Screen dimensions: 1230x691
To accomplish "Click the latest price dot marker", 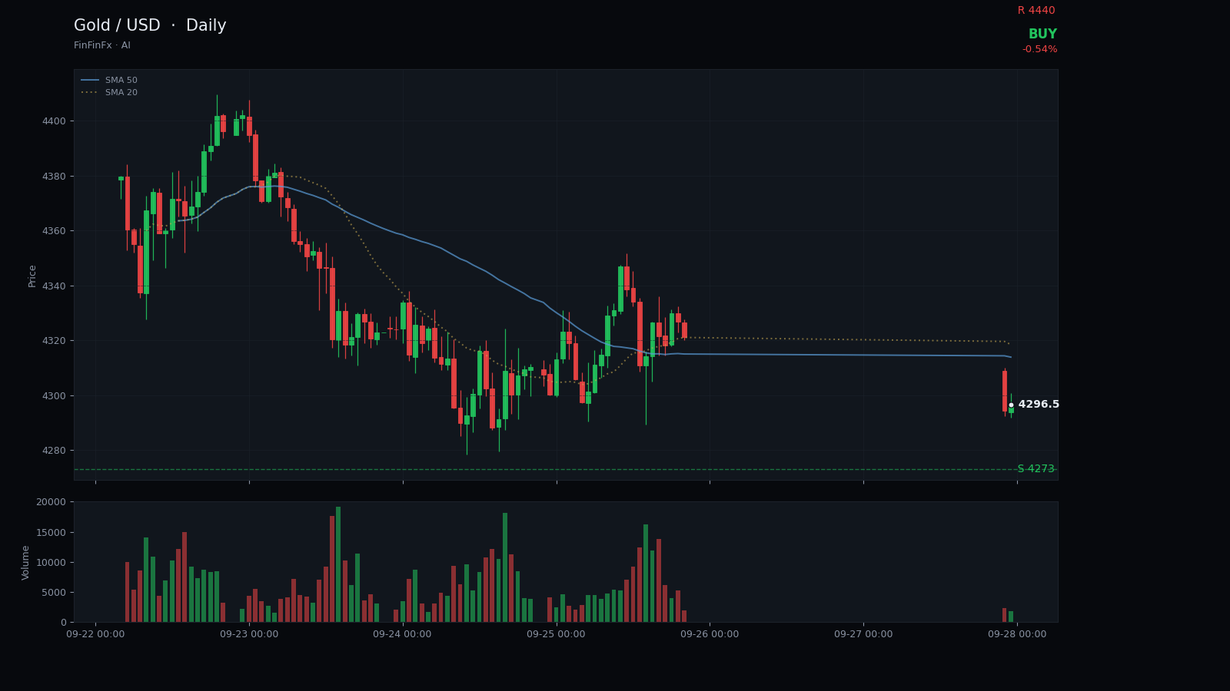I will point(1011,405).
